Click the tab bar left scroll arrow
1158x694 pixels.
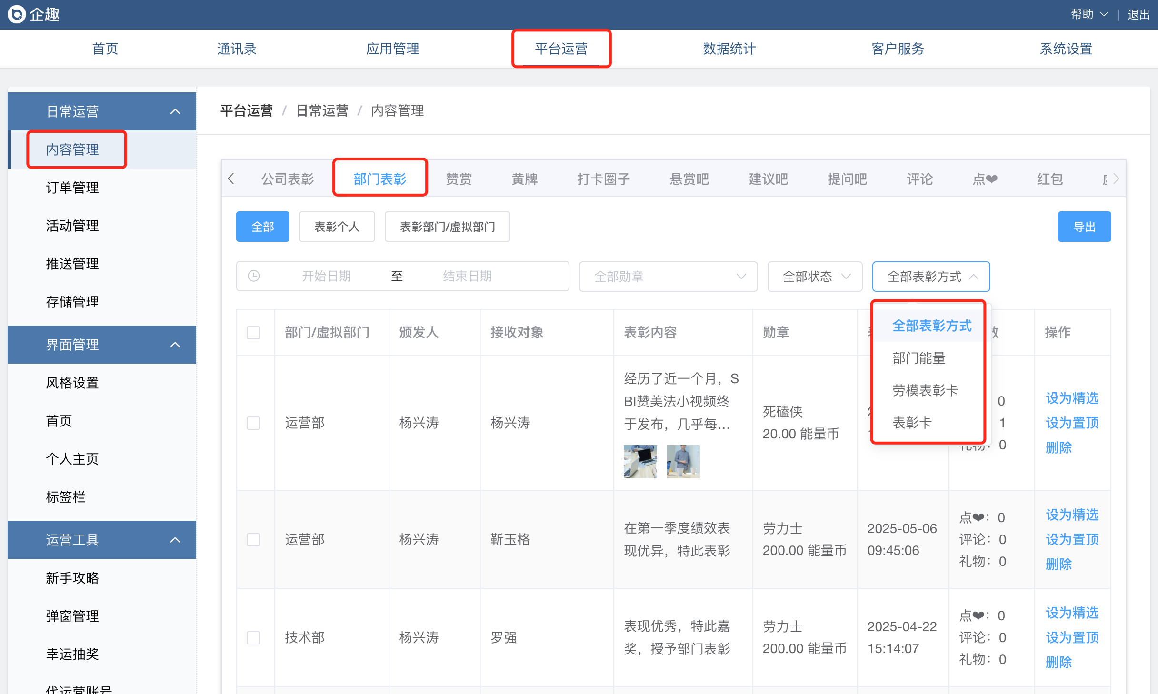(231, 179)
